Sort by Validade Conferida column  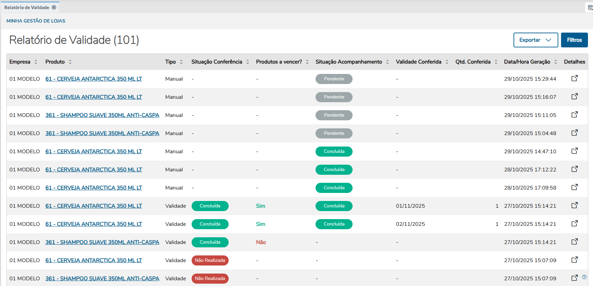pos(447,62)
